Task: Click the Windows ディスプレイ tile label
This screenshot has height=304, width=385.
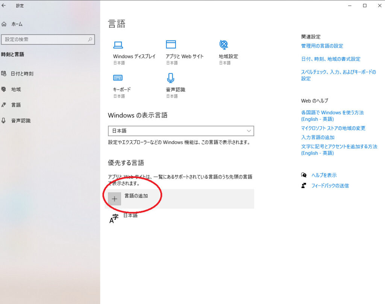Action: click(x=134, y=56)
